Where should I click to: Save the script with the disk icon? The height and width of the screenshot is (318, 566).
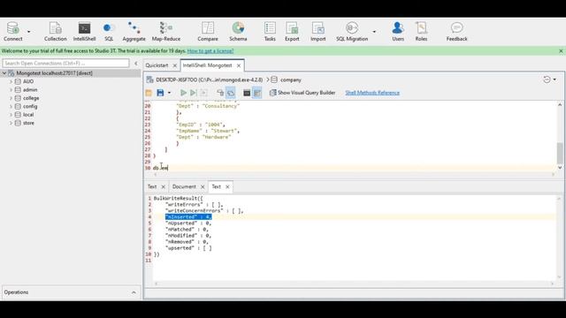coord(160,93)
